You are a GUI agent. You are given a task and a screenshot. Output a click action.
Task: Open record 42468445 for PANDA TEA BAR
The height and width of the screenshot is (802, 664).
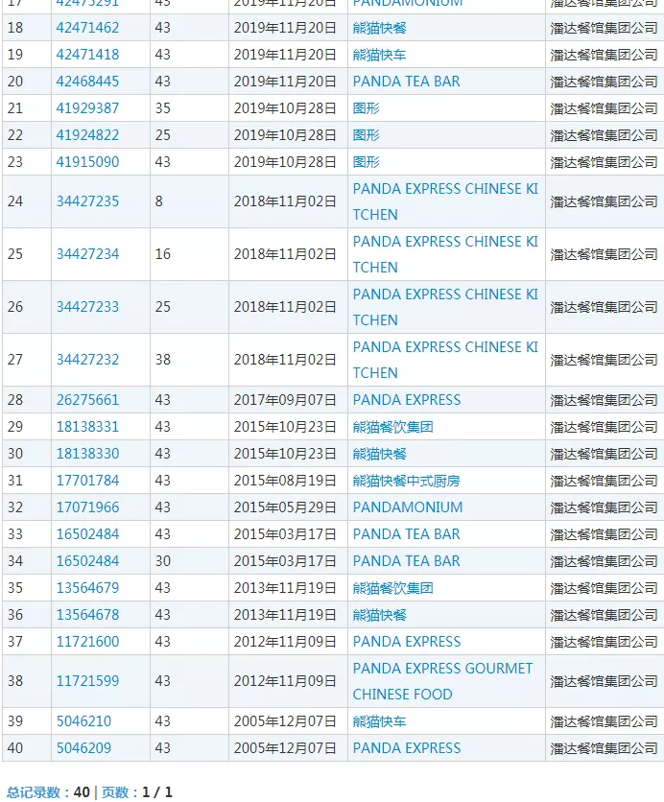(x=87, y=82)
